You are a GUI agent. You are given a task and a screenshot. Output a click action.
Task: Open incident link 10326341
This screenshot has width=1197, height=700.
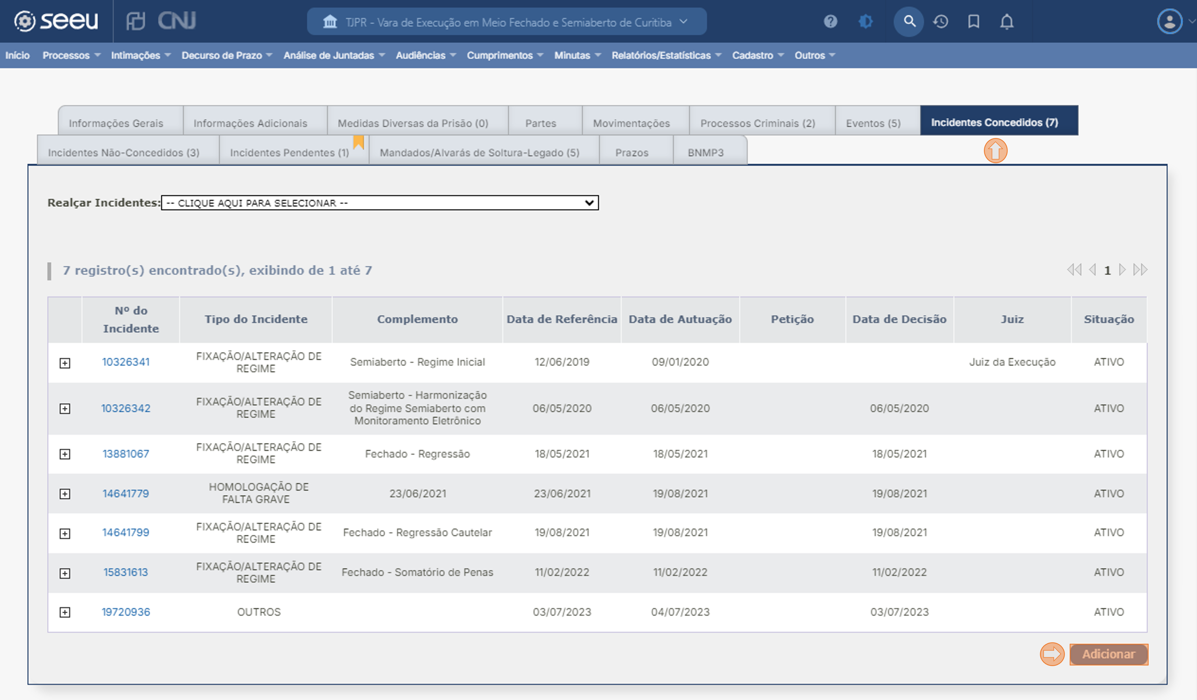pos(126,362)
